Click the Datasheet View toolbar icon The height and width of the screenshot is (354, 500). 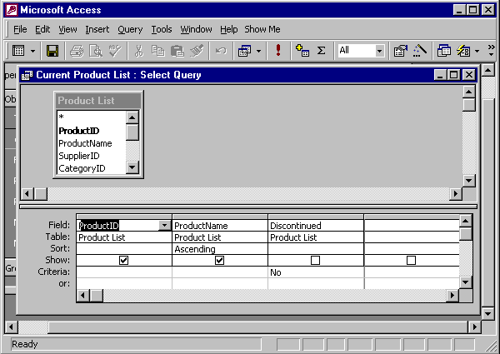pyautogui.click(x=18, y=51)
